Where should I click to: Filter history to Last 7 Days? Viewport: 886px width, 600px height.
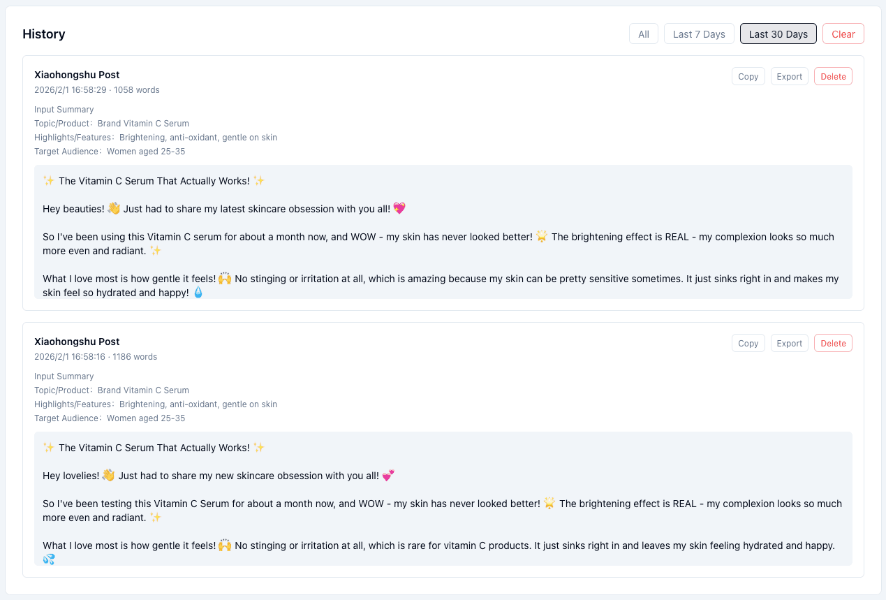[699, 34]
